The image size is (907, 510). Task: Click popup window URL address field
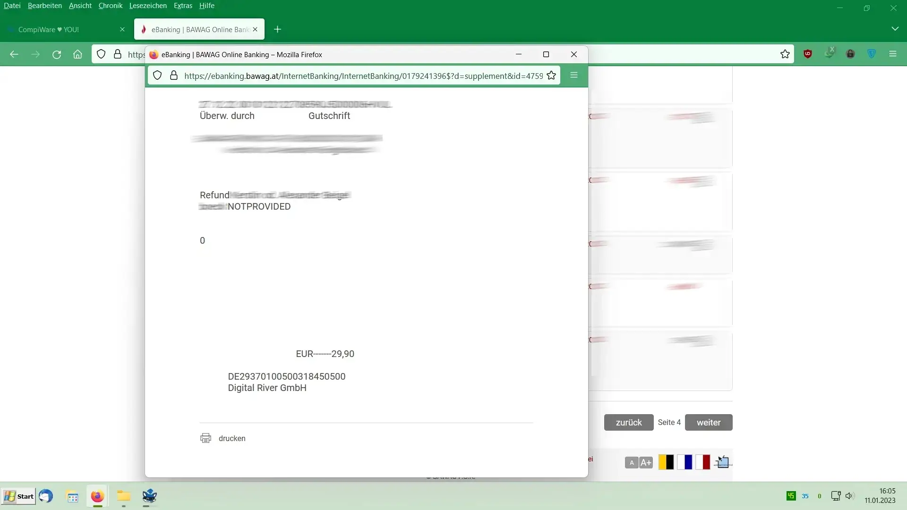363,76
